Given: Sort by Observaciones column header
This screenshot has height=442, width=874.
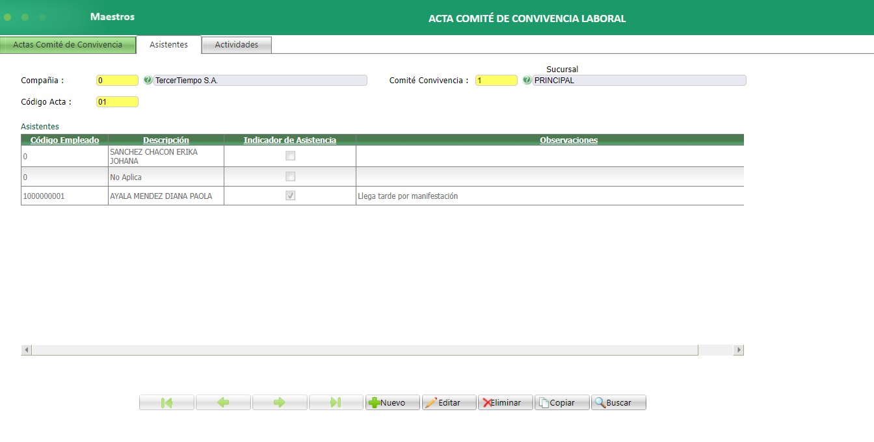Looking at the screenshot, I should point(568,140).
